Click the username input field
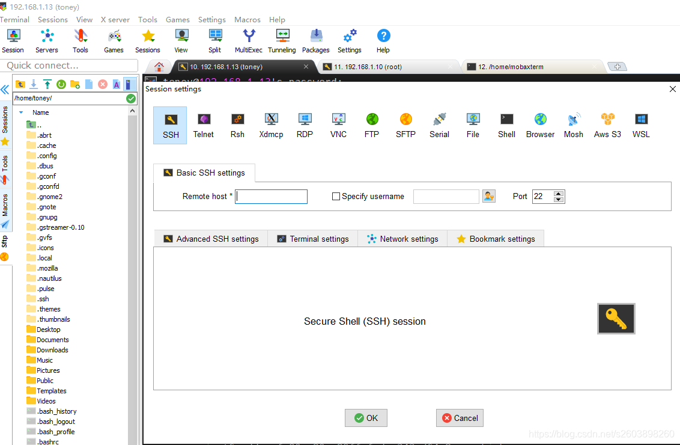 click(446, 196)
